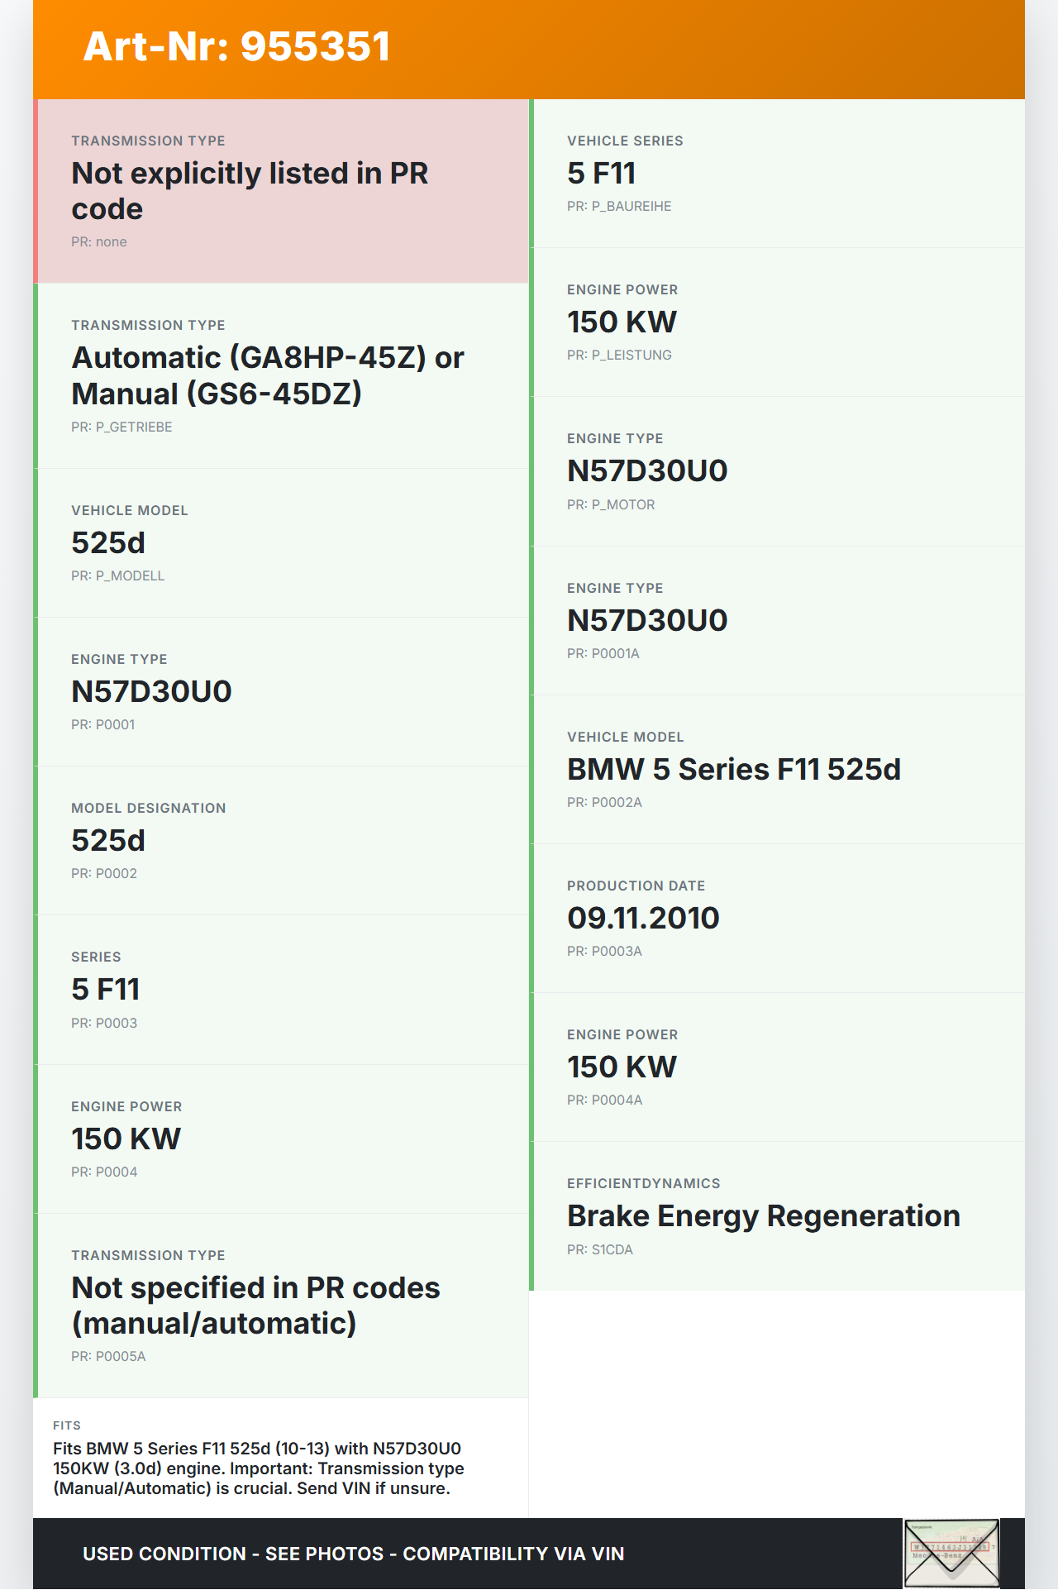Select the Engine Type card labeled PR: P_MOTOR
Viewport: 1058px width, 1590px height.
click(x=777, y=471)
